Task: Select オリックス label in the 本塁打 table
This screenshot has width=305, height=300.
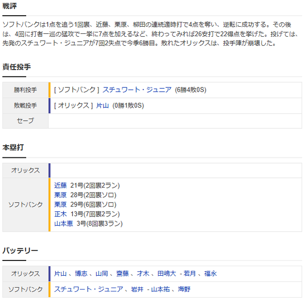Action: [x=25, y=170]
